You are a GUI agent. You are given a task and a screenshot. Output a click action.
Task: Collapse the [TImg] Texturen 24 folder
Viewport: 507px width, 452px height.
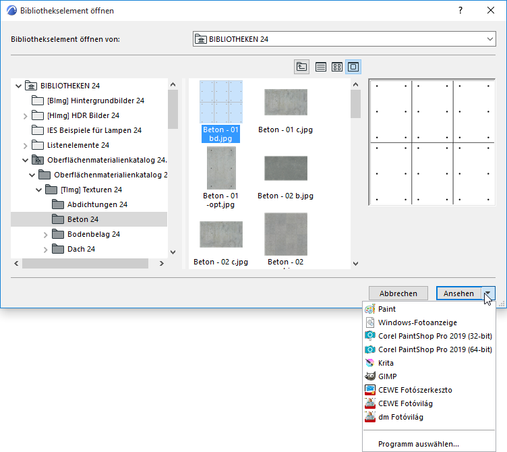[x=39, y=190]
